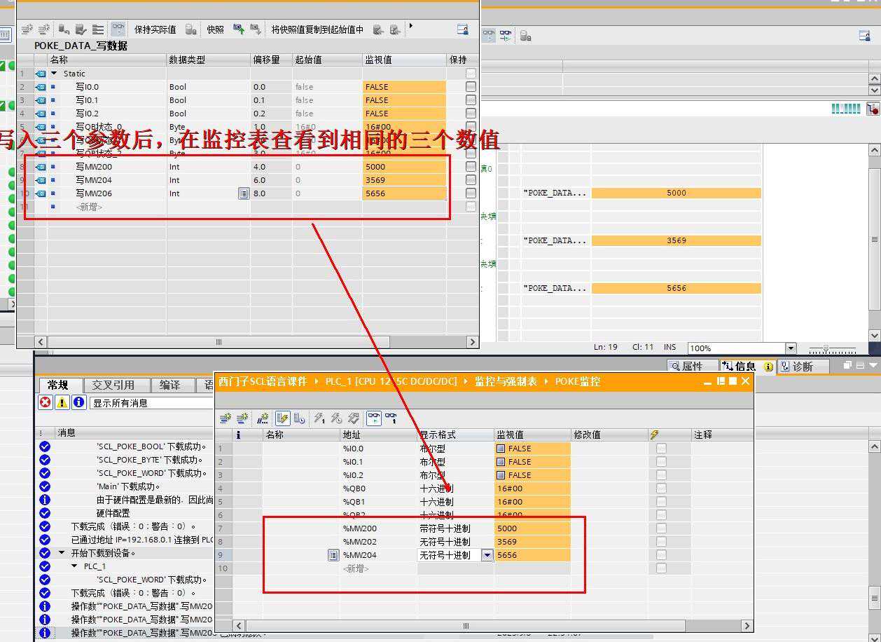Image resolution: width=881 pixels, height=642 pixels.
Task: Tick the retain checkbox for 写MW200 row
Action: [x=471, y=167]
